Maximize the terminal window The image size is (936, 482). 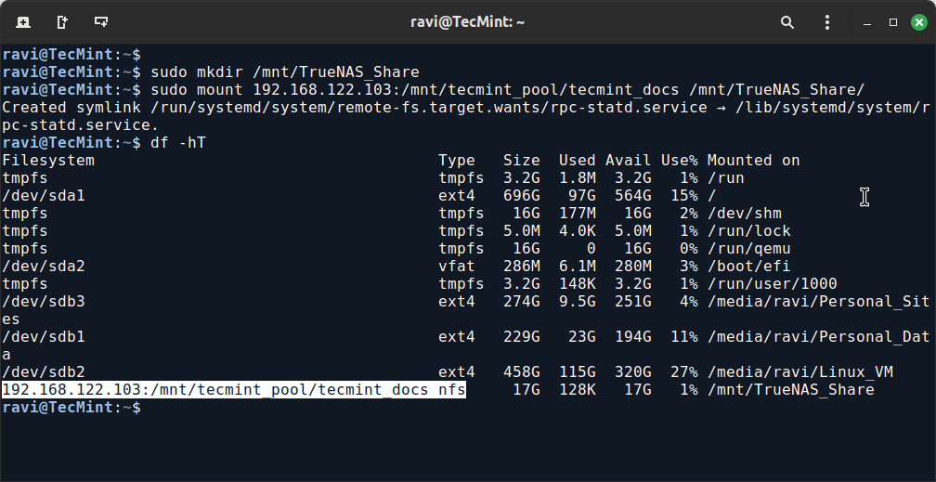point(893,22)
